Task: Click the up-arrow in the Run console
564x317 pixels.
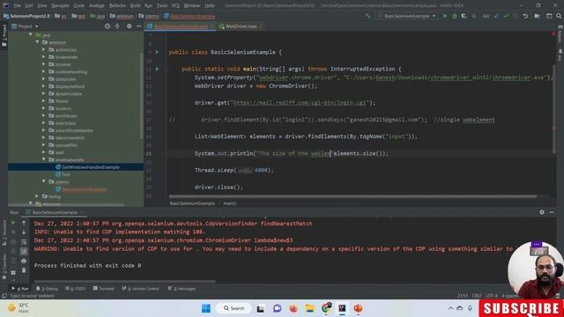Action: 24,223
